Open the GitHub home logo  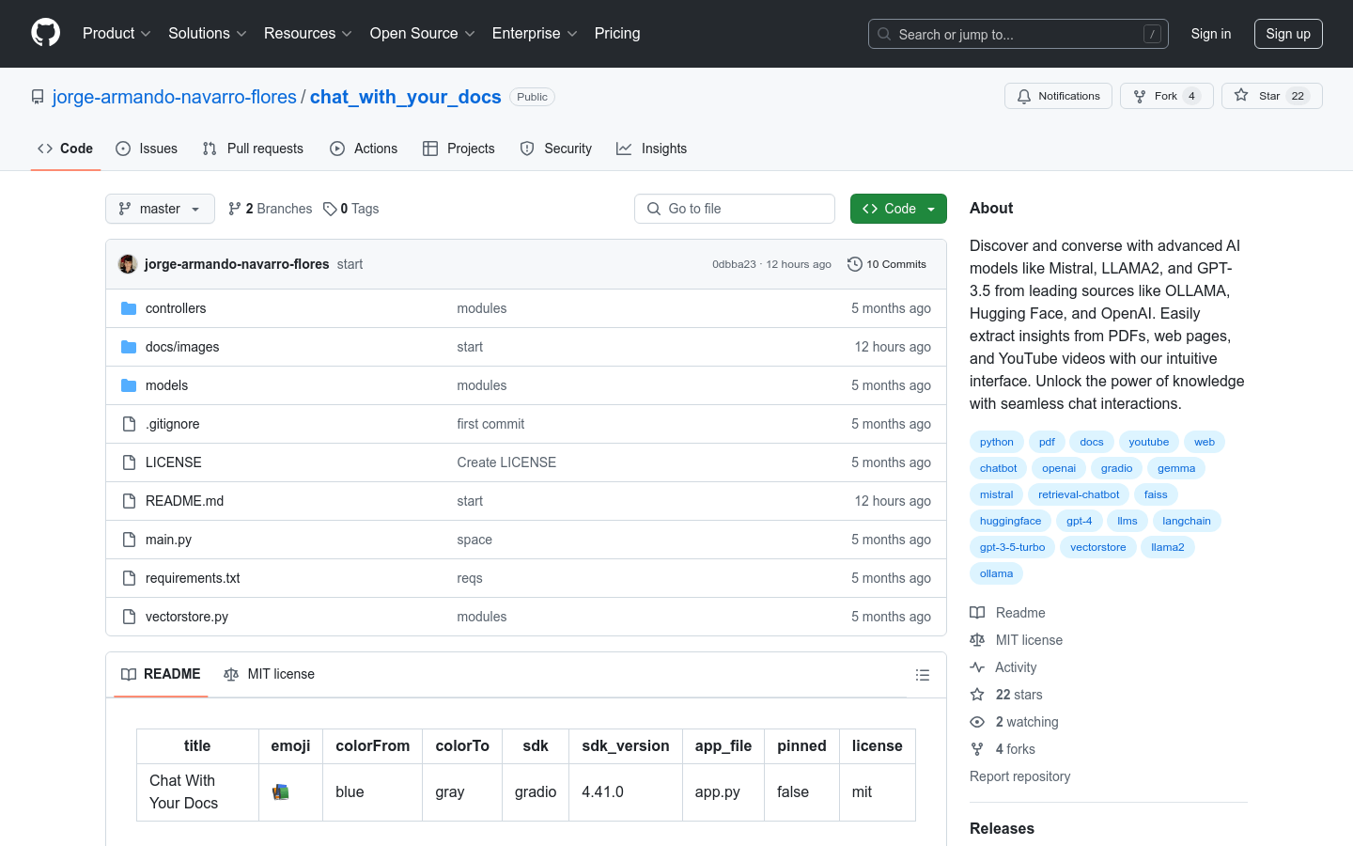(45, 33)
